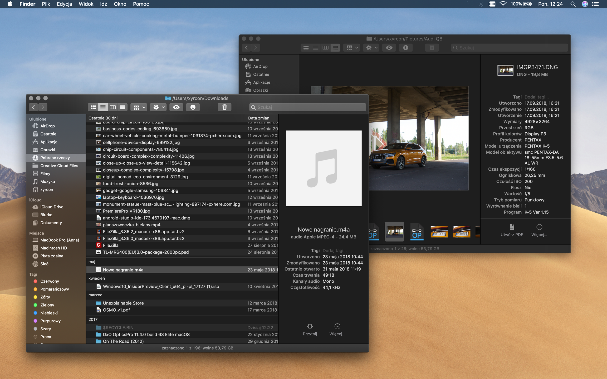This screenshot has width=607, height=379.
Task: Trim the Nowe nagranie.m4a audio via Przytnij
Action: pyautogui.click(x=310, y=330)
